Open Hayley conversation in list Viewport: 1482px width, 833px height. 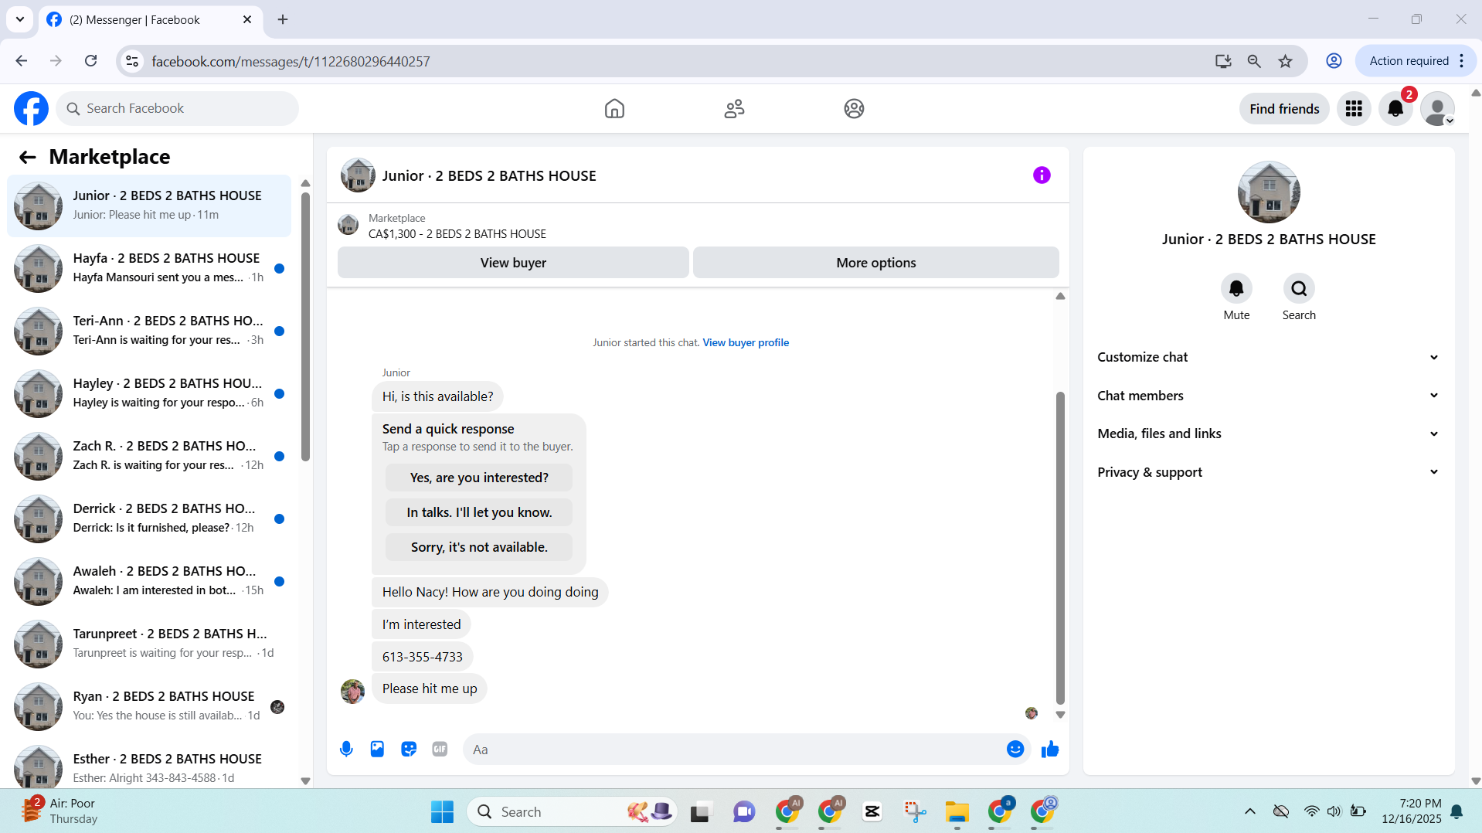click(x=149, y=393)
